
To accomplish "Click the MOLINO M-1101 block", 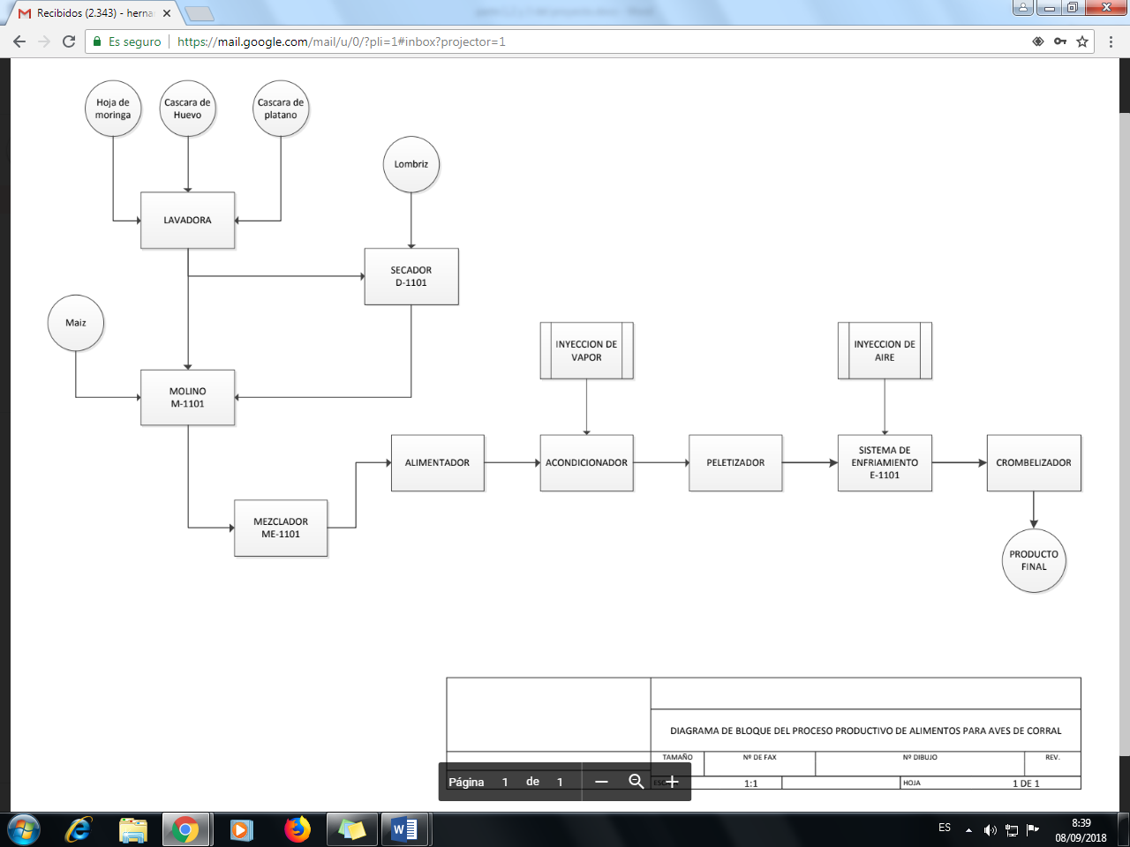I will tap(188, 398).
